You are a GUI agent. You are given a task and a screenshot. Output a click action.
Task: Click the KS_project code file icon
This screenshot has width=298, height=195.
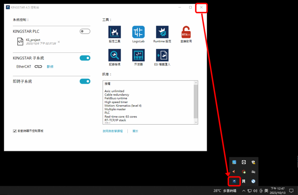tap(20, 41)
